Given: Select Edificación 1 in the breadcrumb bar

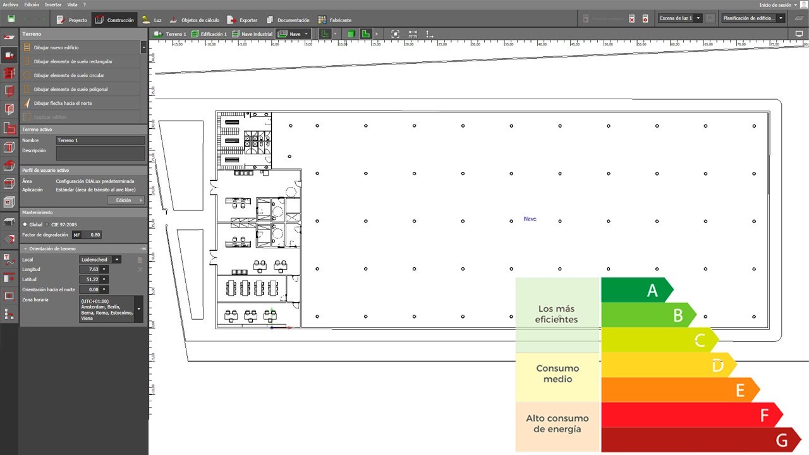Looking at the screenshot, I should 209,33.
